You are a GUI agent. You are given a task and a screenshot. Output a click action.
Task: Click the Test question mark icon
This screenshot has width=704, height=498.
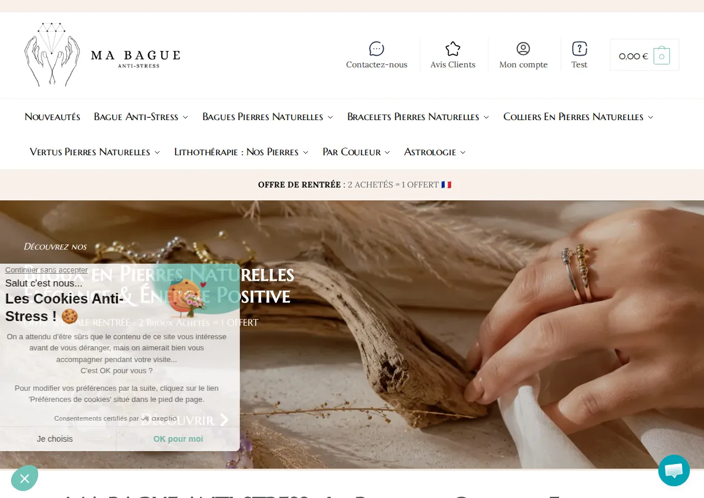pos(580,49)
